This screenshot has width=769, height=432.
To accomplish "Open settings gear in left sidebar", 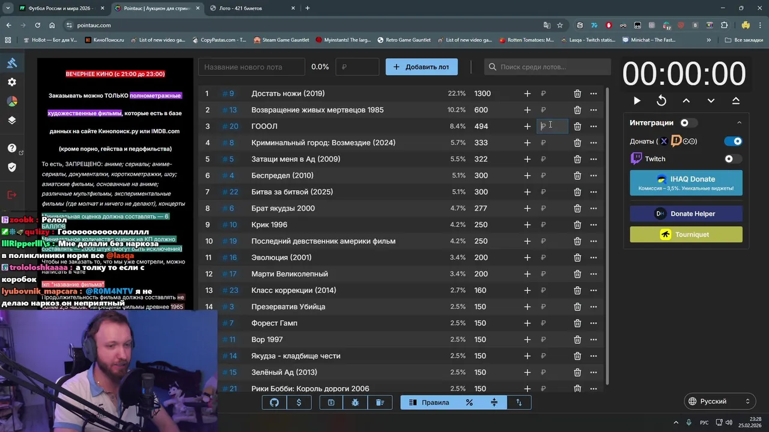I will (12, 82).
